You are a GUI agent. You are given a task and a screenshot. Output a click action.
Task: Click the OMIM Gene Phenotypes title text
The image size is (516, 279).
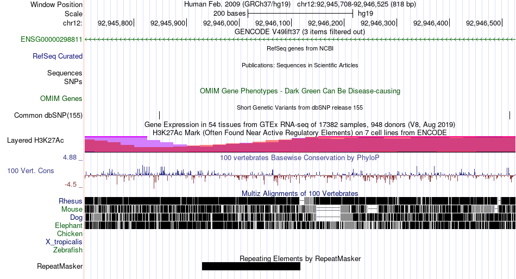point(300,91)
